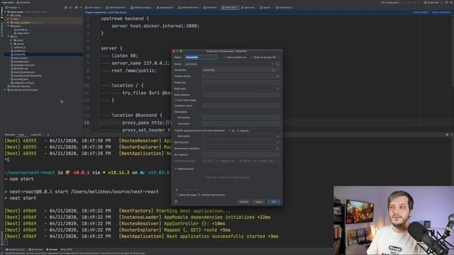Open the Bind mounts browse icon
Image resolution: width=454 pixels, height=255 pixels.
point(277,142)
